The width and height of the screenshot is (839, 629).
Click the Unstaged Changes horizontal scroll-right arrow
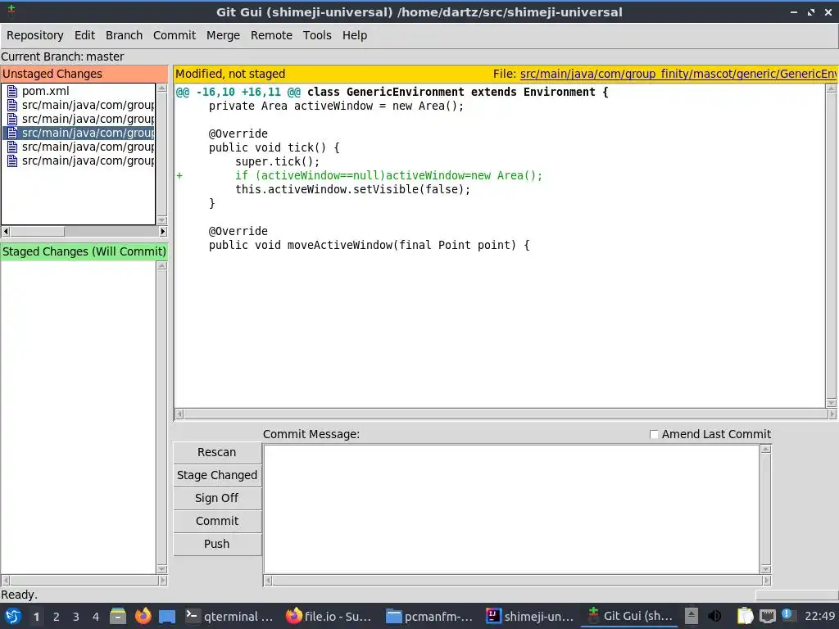163,232
